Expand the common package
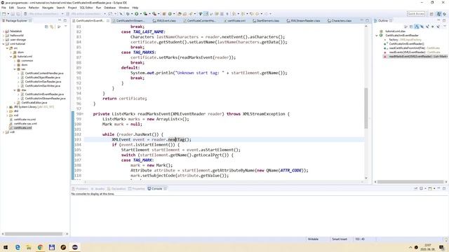449x252 pixels. click(x=15, y=61)
